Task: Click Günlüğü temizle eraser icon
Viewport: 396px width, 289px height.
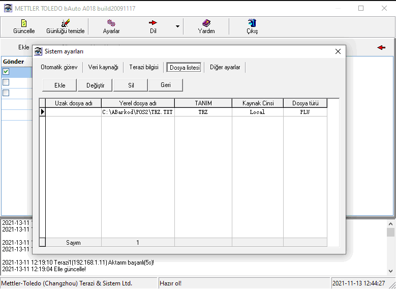Action: point(66,23)
